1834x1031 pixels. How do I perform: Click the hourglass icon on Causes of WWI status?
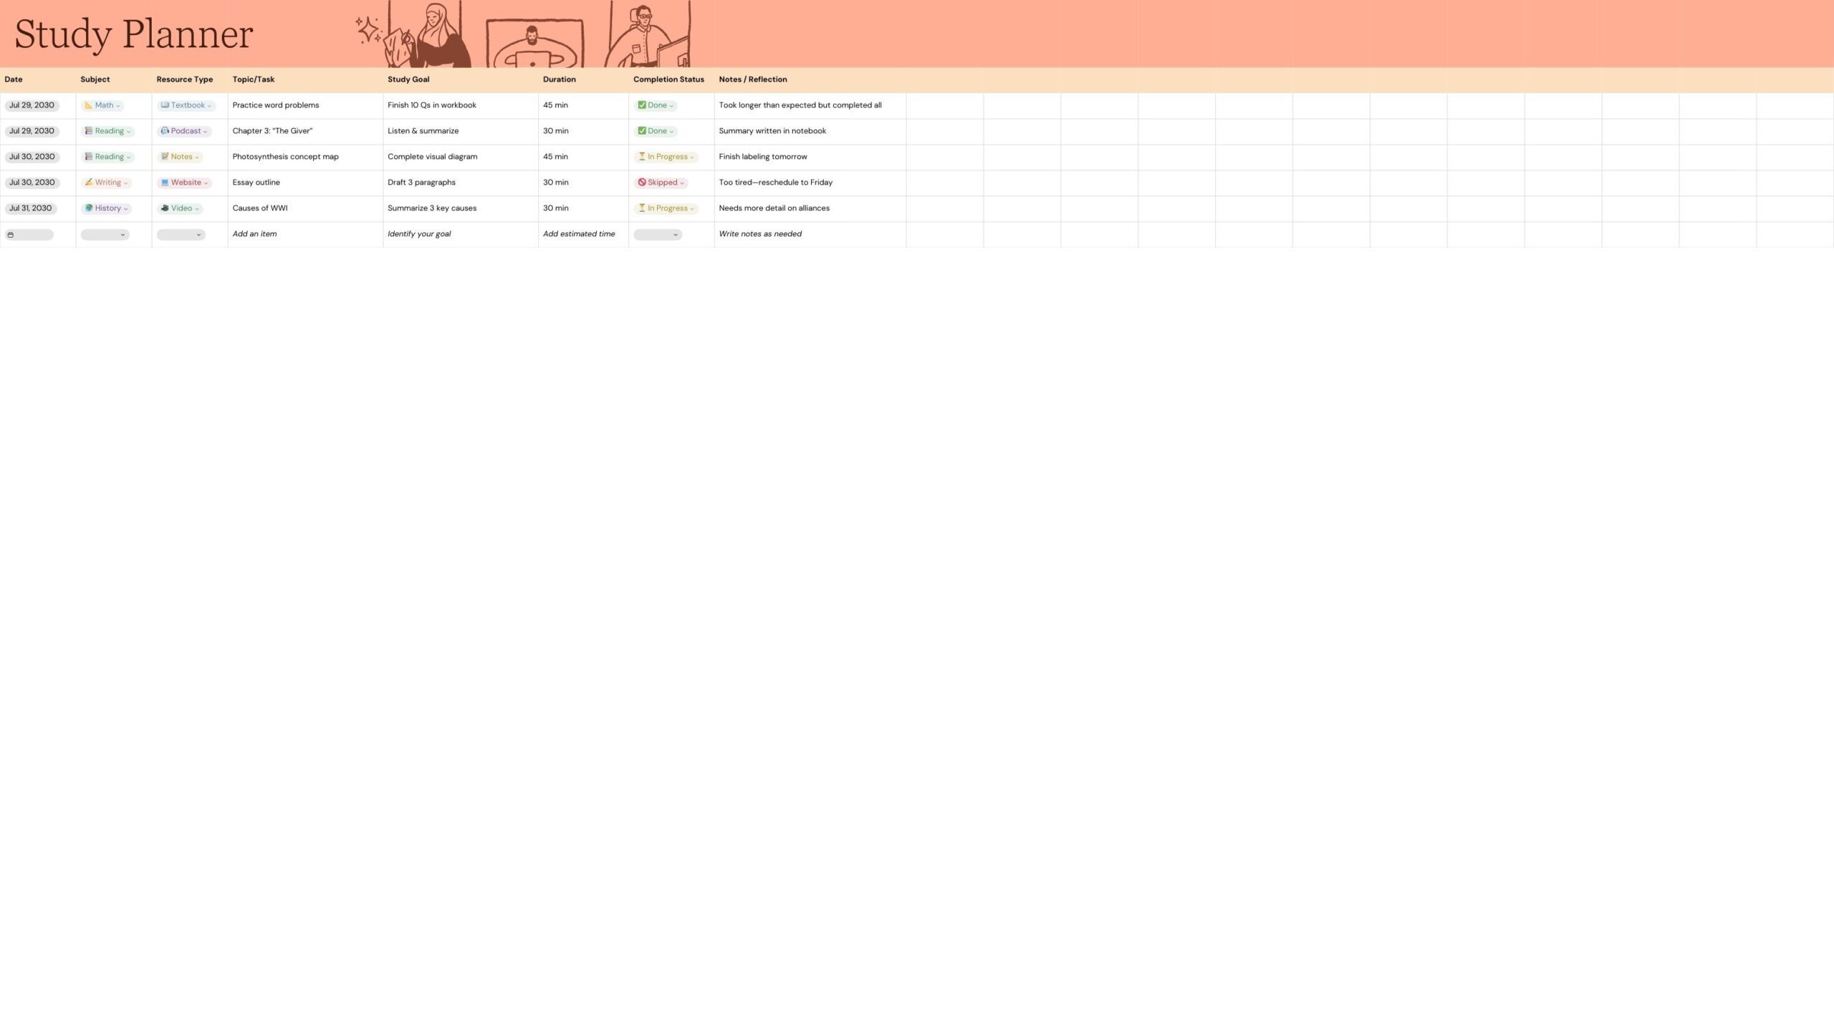(x=642, y=208)
